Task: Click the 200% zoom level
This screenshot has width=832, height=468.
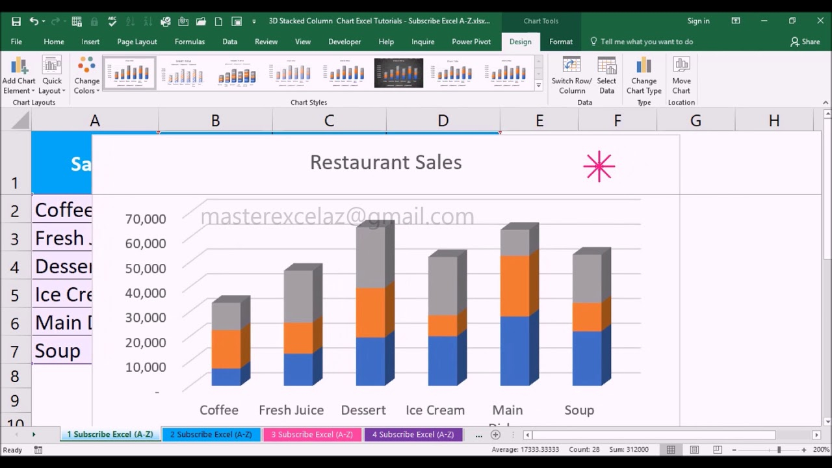Action: point(820,450)
